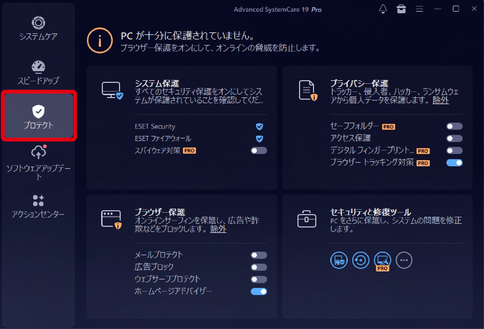Turn off ホームページアドバイザー
484x329 pixels.
[259, 291]
